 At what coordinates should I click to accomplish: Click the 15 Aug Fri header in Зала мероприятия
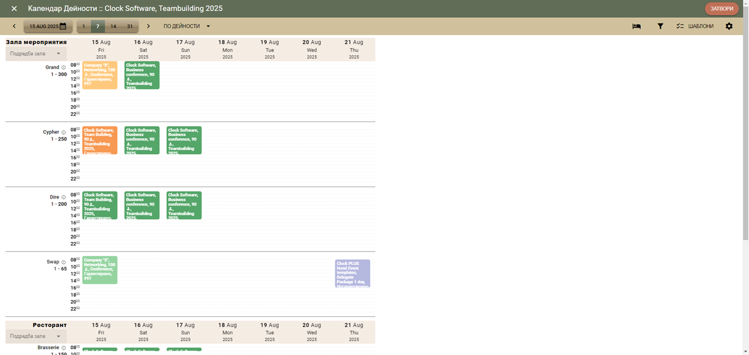tap(101, 49)
